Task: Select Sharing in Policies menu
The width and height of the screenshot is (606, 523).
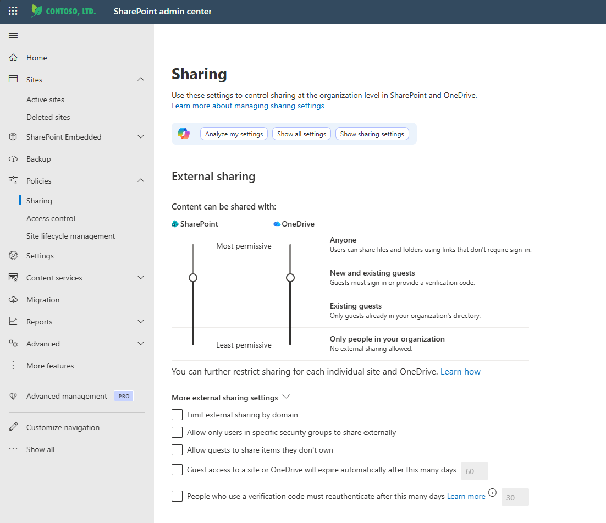Action: (39, 201)
